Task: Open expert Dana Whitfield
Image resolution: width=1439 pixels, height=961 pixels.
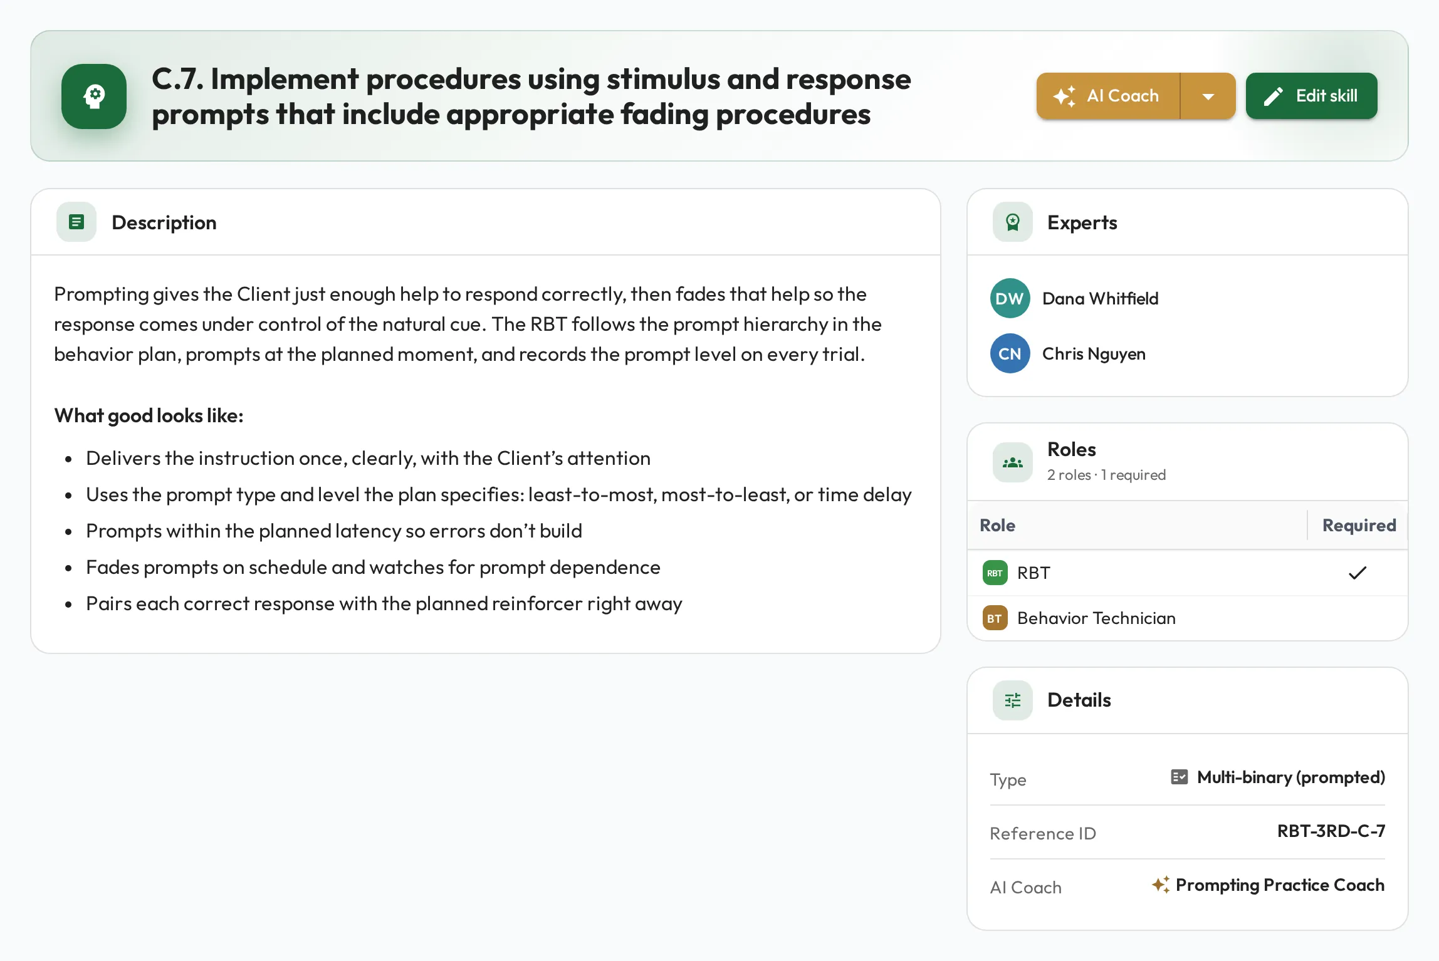Action: pos(1100,298)
